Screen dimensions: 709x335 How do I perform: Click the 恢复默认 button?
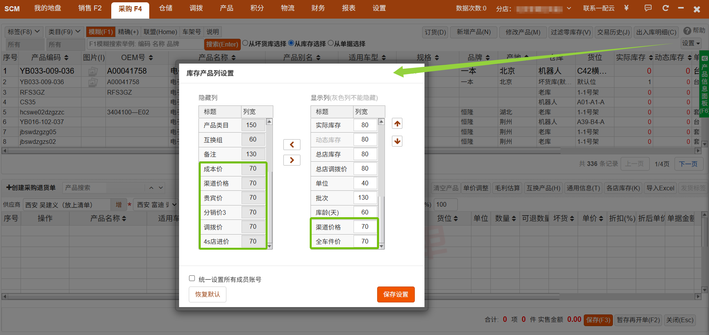point(207,294)
